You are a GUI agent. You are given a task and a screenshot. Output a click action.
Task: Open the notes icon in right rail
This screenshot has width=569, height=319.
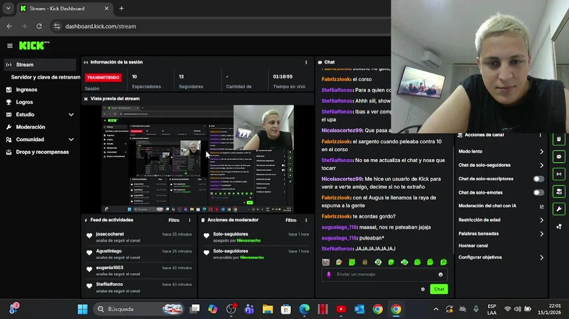click(559, 139)
